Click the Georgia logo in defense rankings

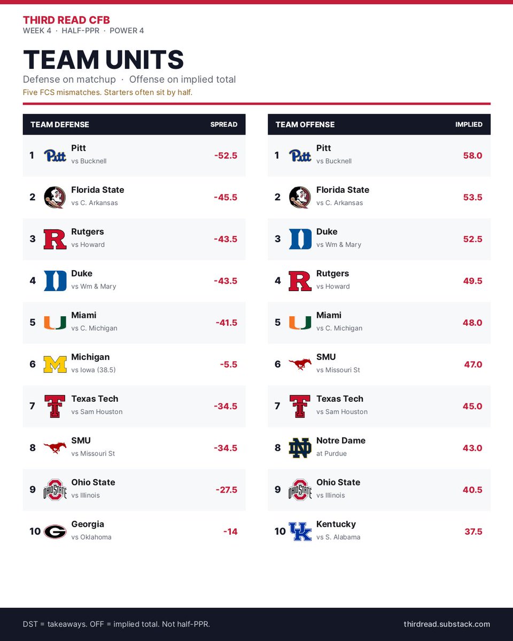tap(55, 531)
